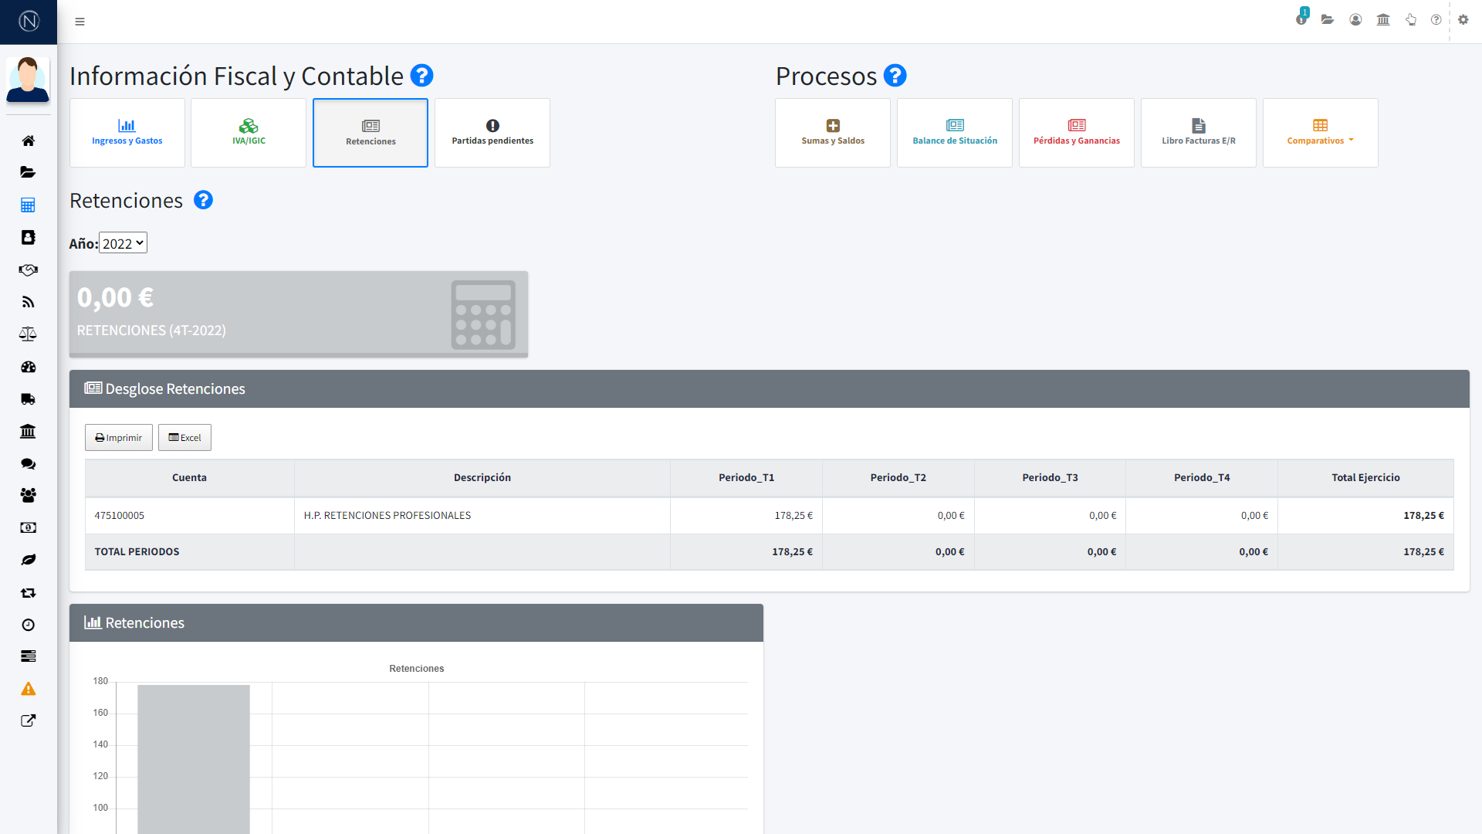Screen dimensions: 1482x834
Task: Open the settings gear in top bar
Action: click(x=1463, y=20)
